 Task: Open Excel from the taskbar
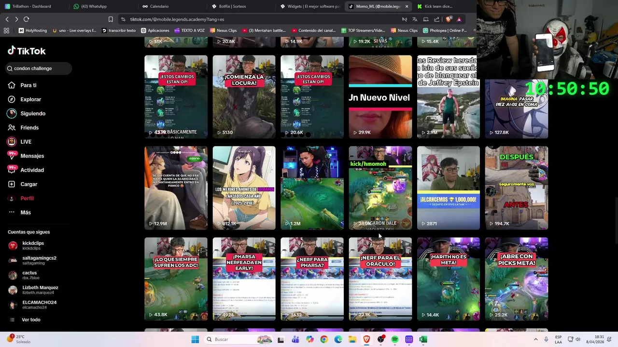[x=423, y=339]
